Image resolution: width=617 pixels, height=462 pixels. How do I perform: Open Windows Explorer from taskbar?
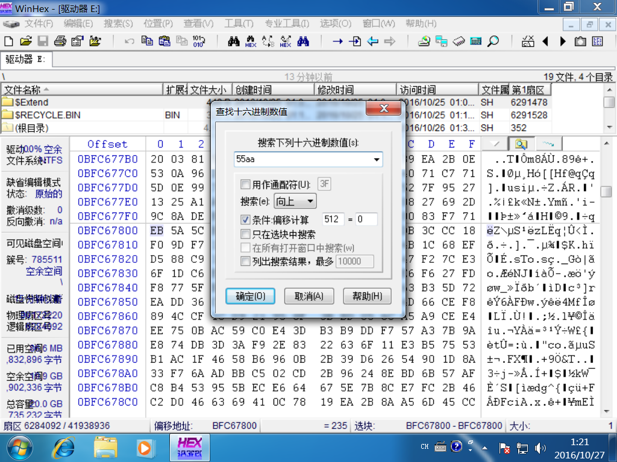coord(105,448)
